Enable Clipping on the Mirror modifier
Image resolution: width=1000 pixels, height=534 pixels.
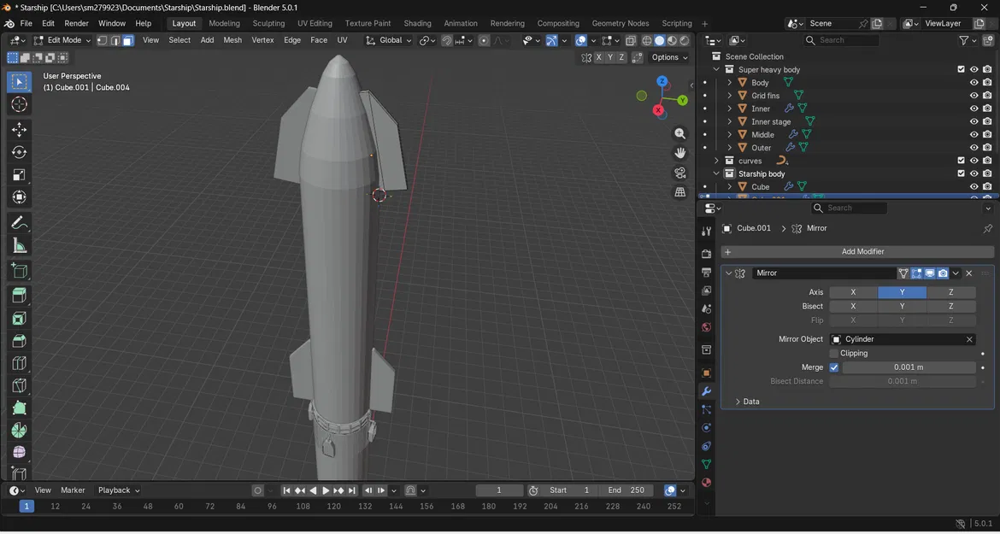point(835,353)
